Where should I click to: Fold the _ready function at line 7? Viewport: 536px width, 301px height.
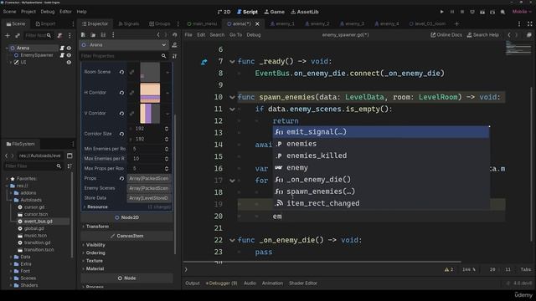click(x=232, y=62)
